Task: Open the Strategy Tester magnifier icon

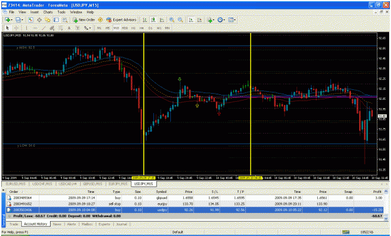Action: pyautogui.click(x=64, y=20)
